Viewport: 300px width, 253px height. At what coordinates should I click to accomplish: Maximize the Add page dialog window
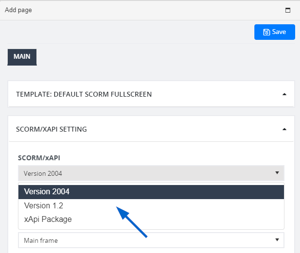point(288,10)
